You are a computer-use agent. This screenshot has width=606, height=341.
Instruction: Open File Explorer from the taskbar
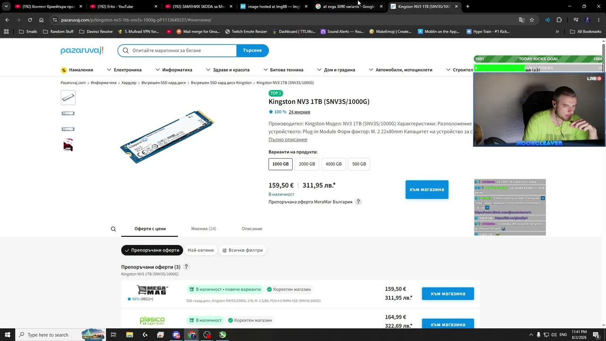(x=130, y=335)
